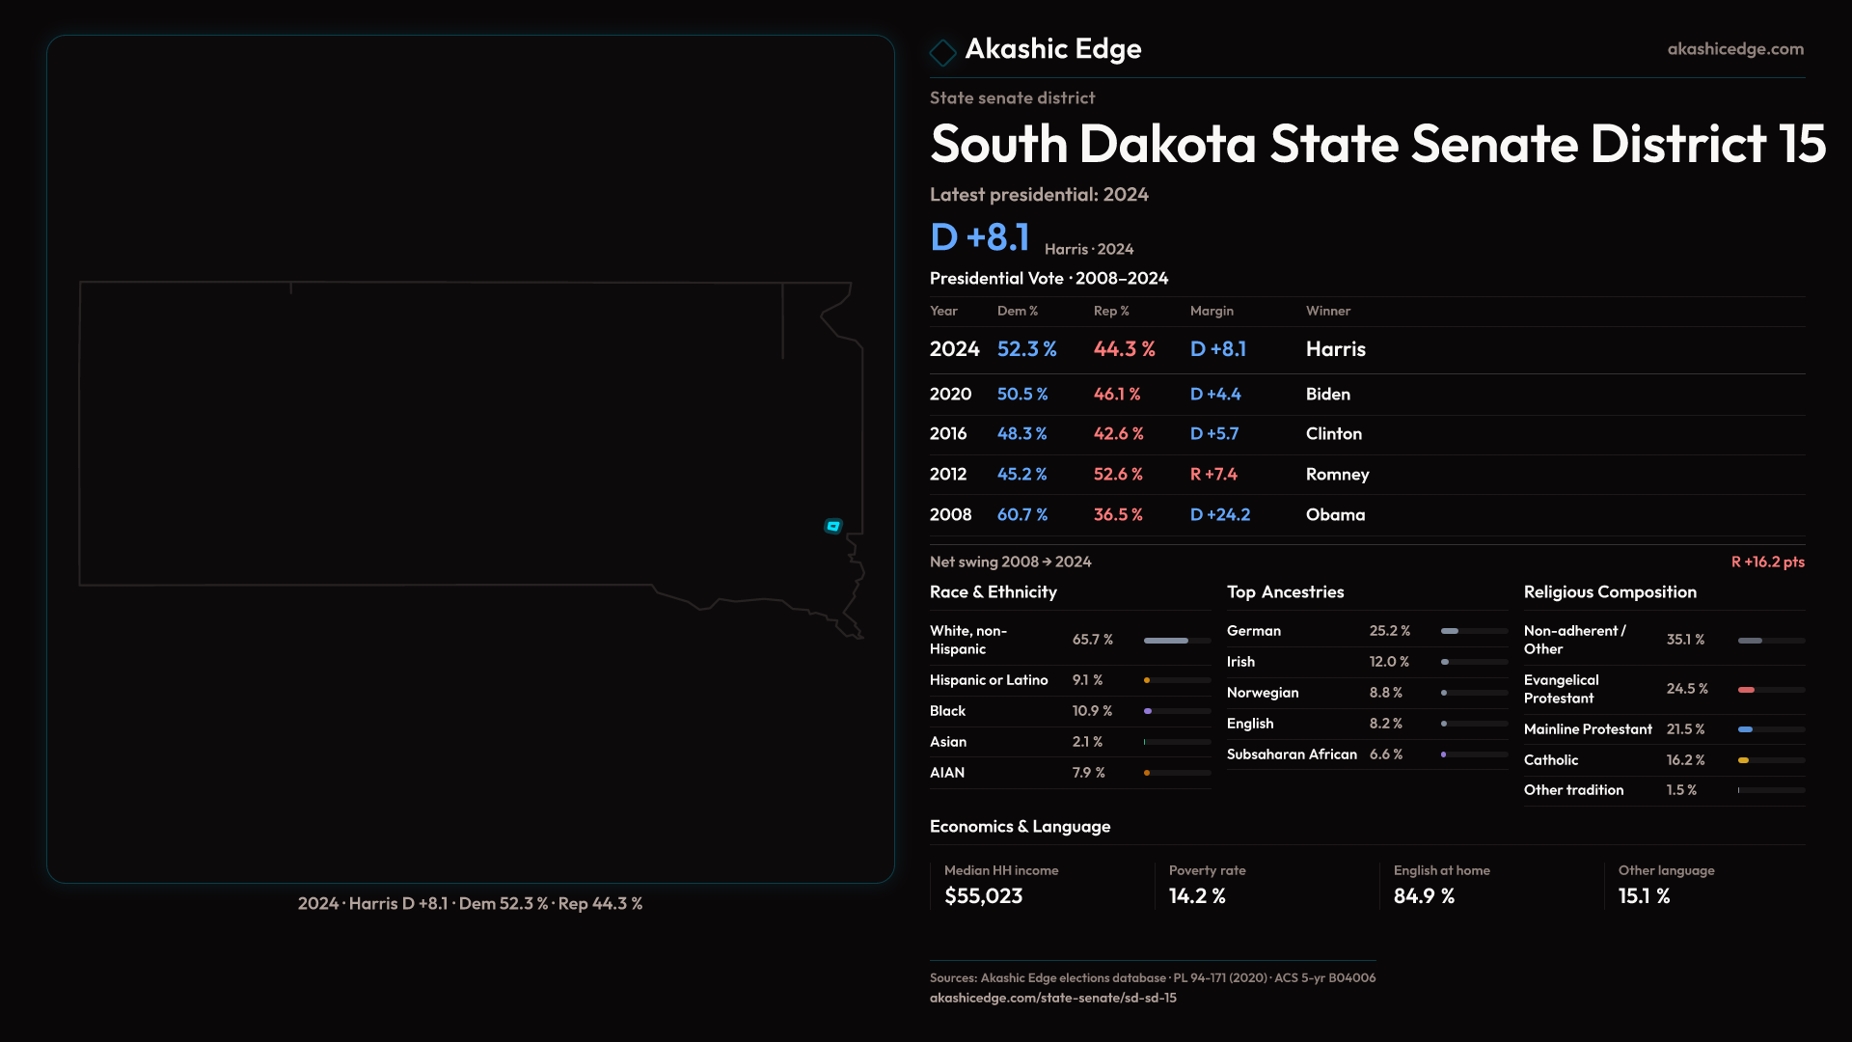Click the Margin column header
This screenshot has width=1852, height=1042.
(x=1212, y=311)
